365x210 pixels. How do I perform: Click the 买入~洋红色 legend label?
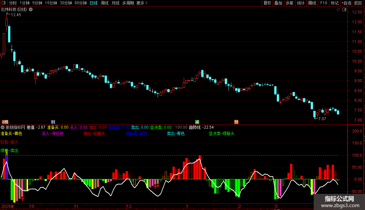[x=53, y=134]
